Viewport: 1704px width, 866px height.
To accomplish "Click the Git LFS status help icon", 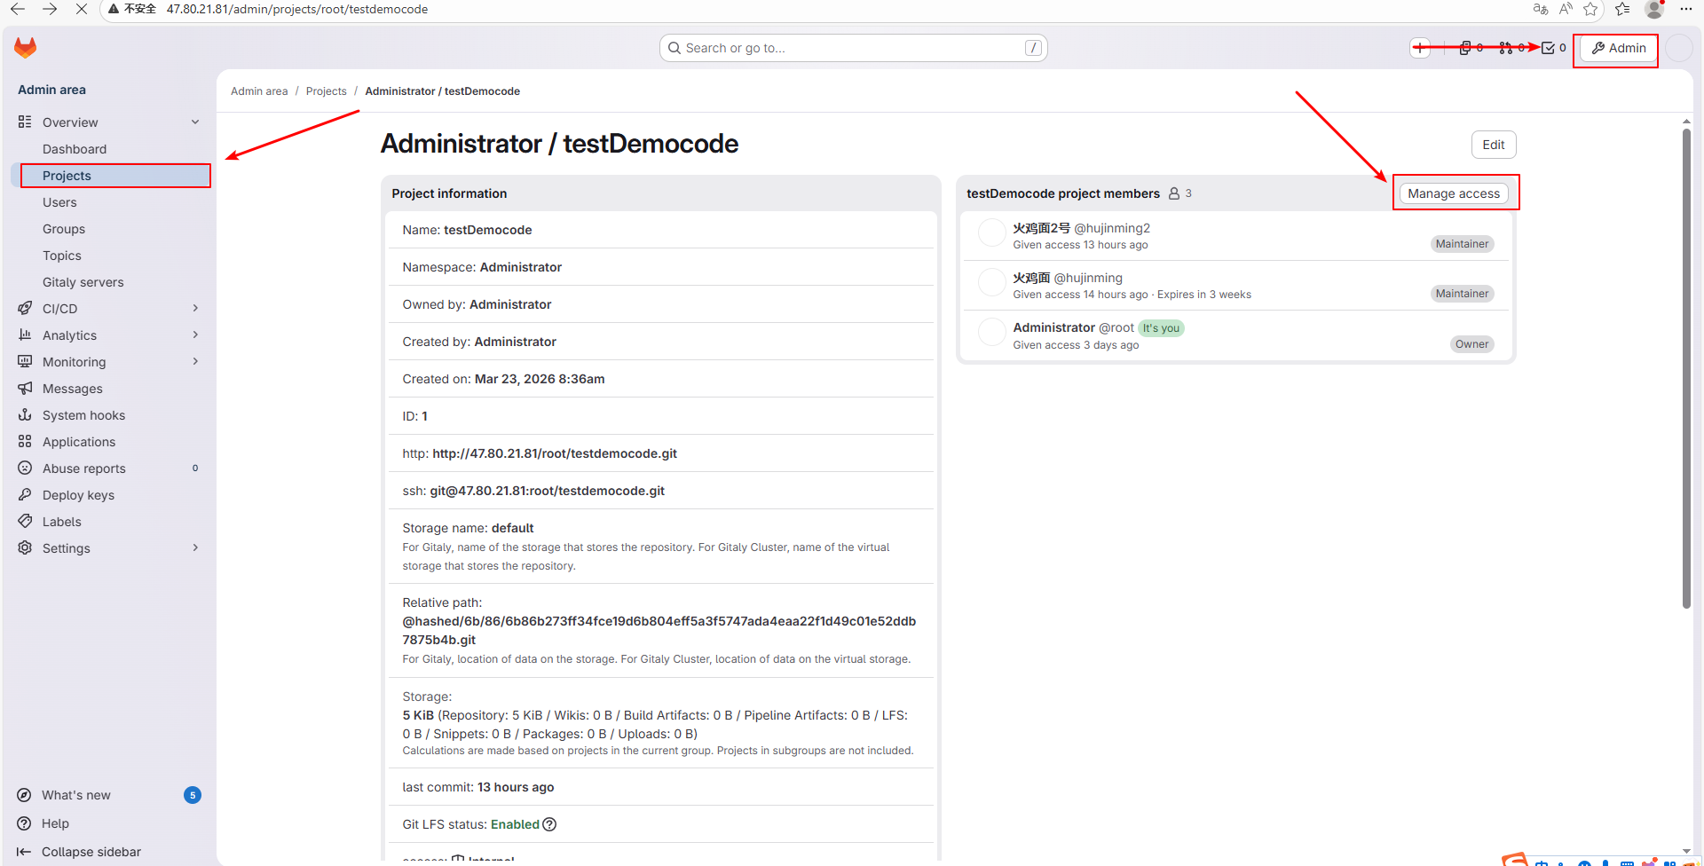I will (549, 824).
